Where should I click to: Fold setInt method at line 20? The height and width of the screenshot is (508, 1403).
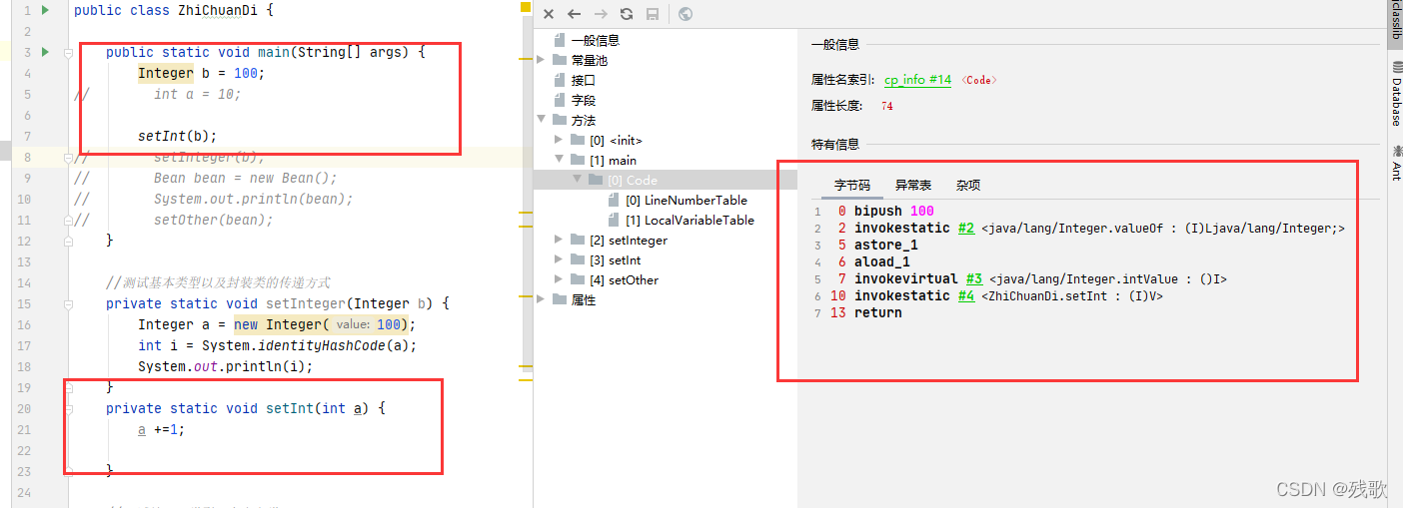pos(67,408)
